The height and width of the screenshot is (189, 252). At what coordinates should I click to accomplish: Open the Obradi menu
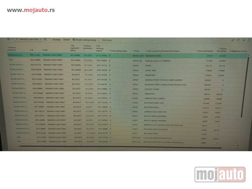tap(66, 40)
